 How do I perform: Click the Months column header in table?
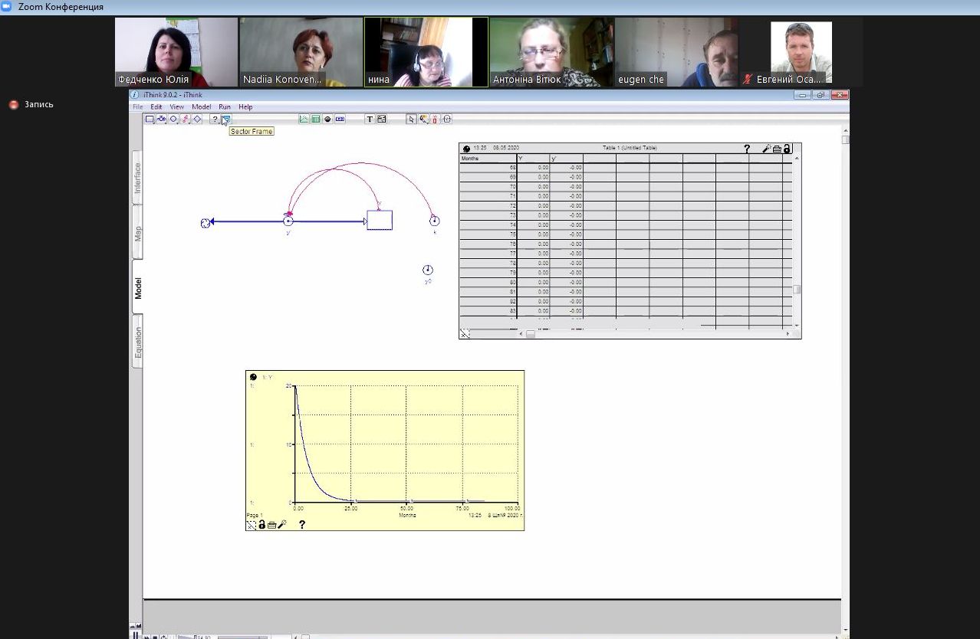point(488,159)
